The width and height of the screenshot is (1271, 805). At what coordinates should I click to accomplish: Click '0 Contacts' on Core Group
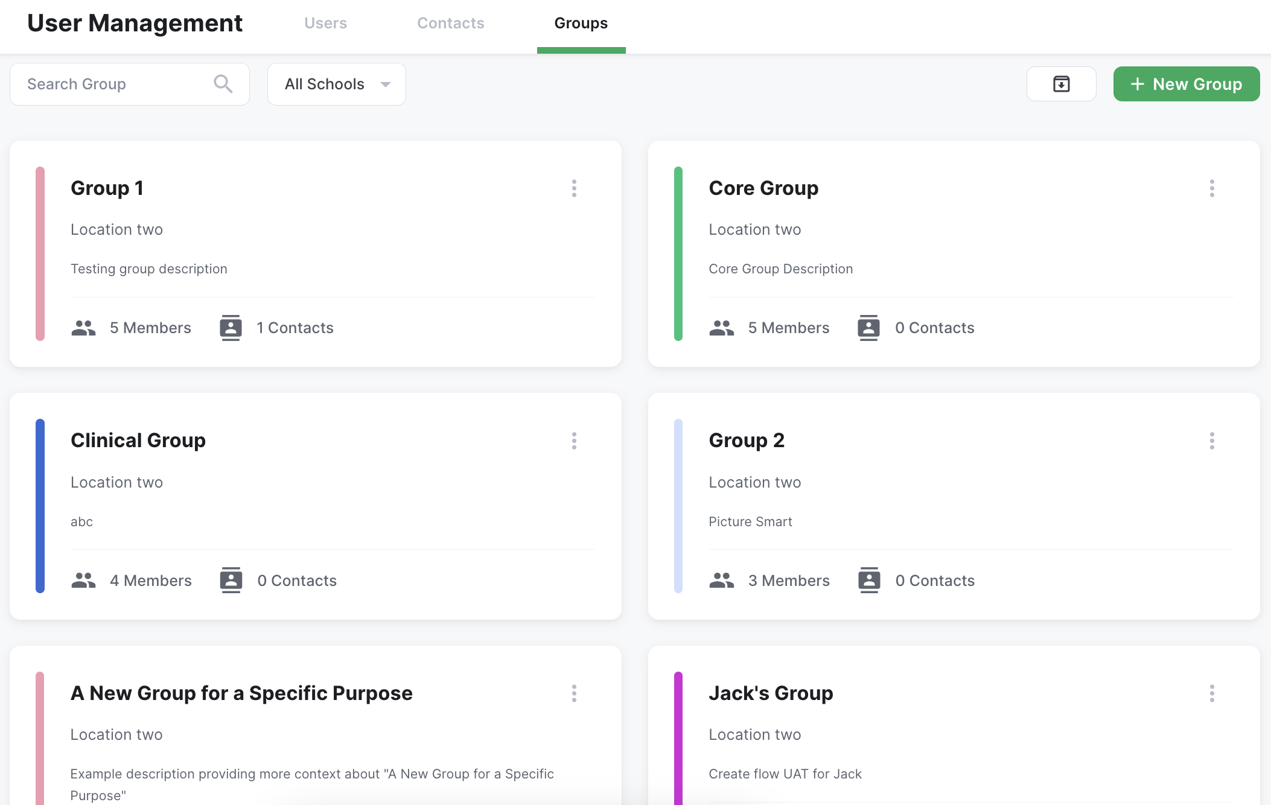[x=935, y=328]
